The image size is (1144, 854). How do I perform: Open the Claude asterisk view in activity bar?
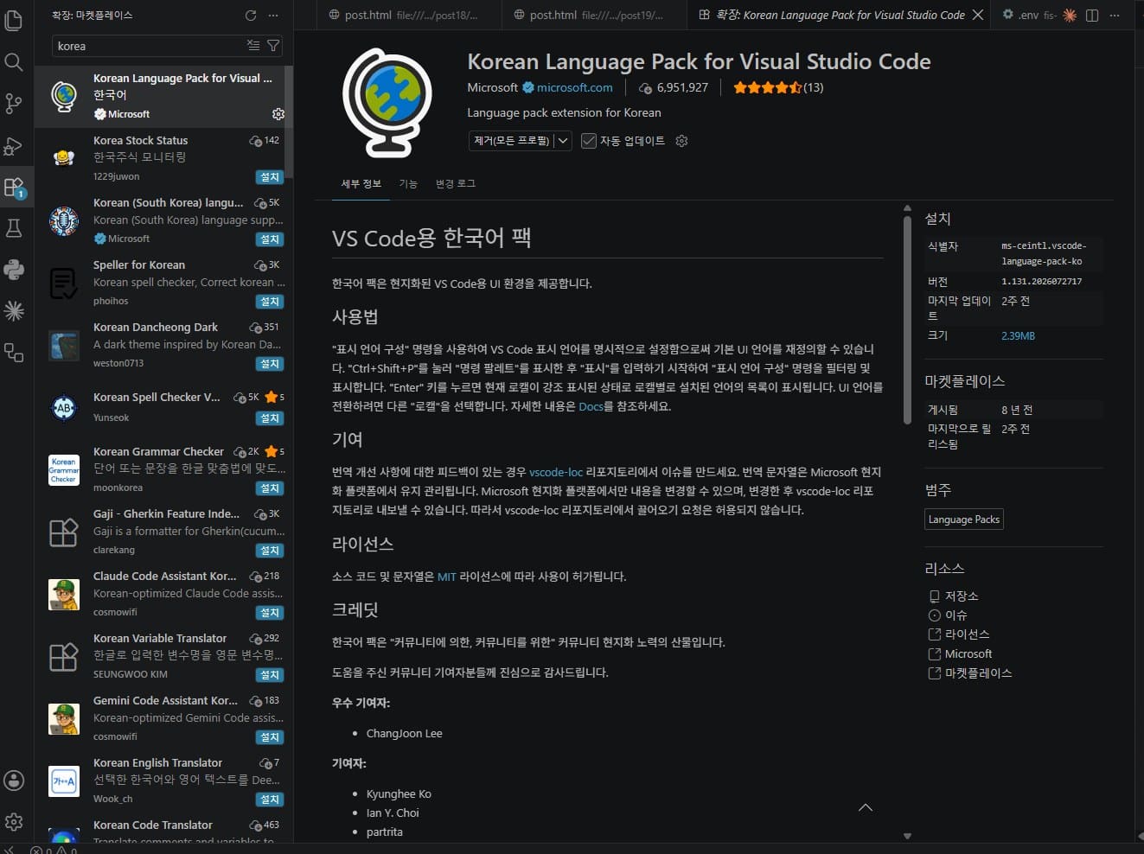tap(14, 311)
